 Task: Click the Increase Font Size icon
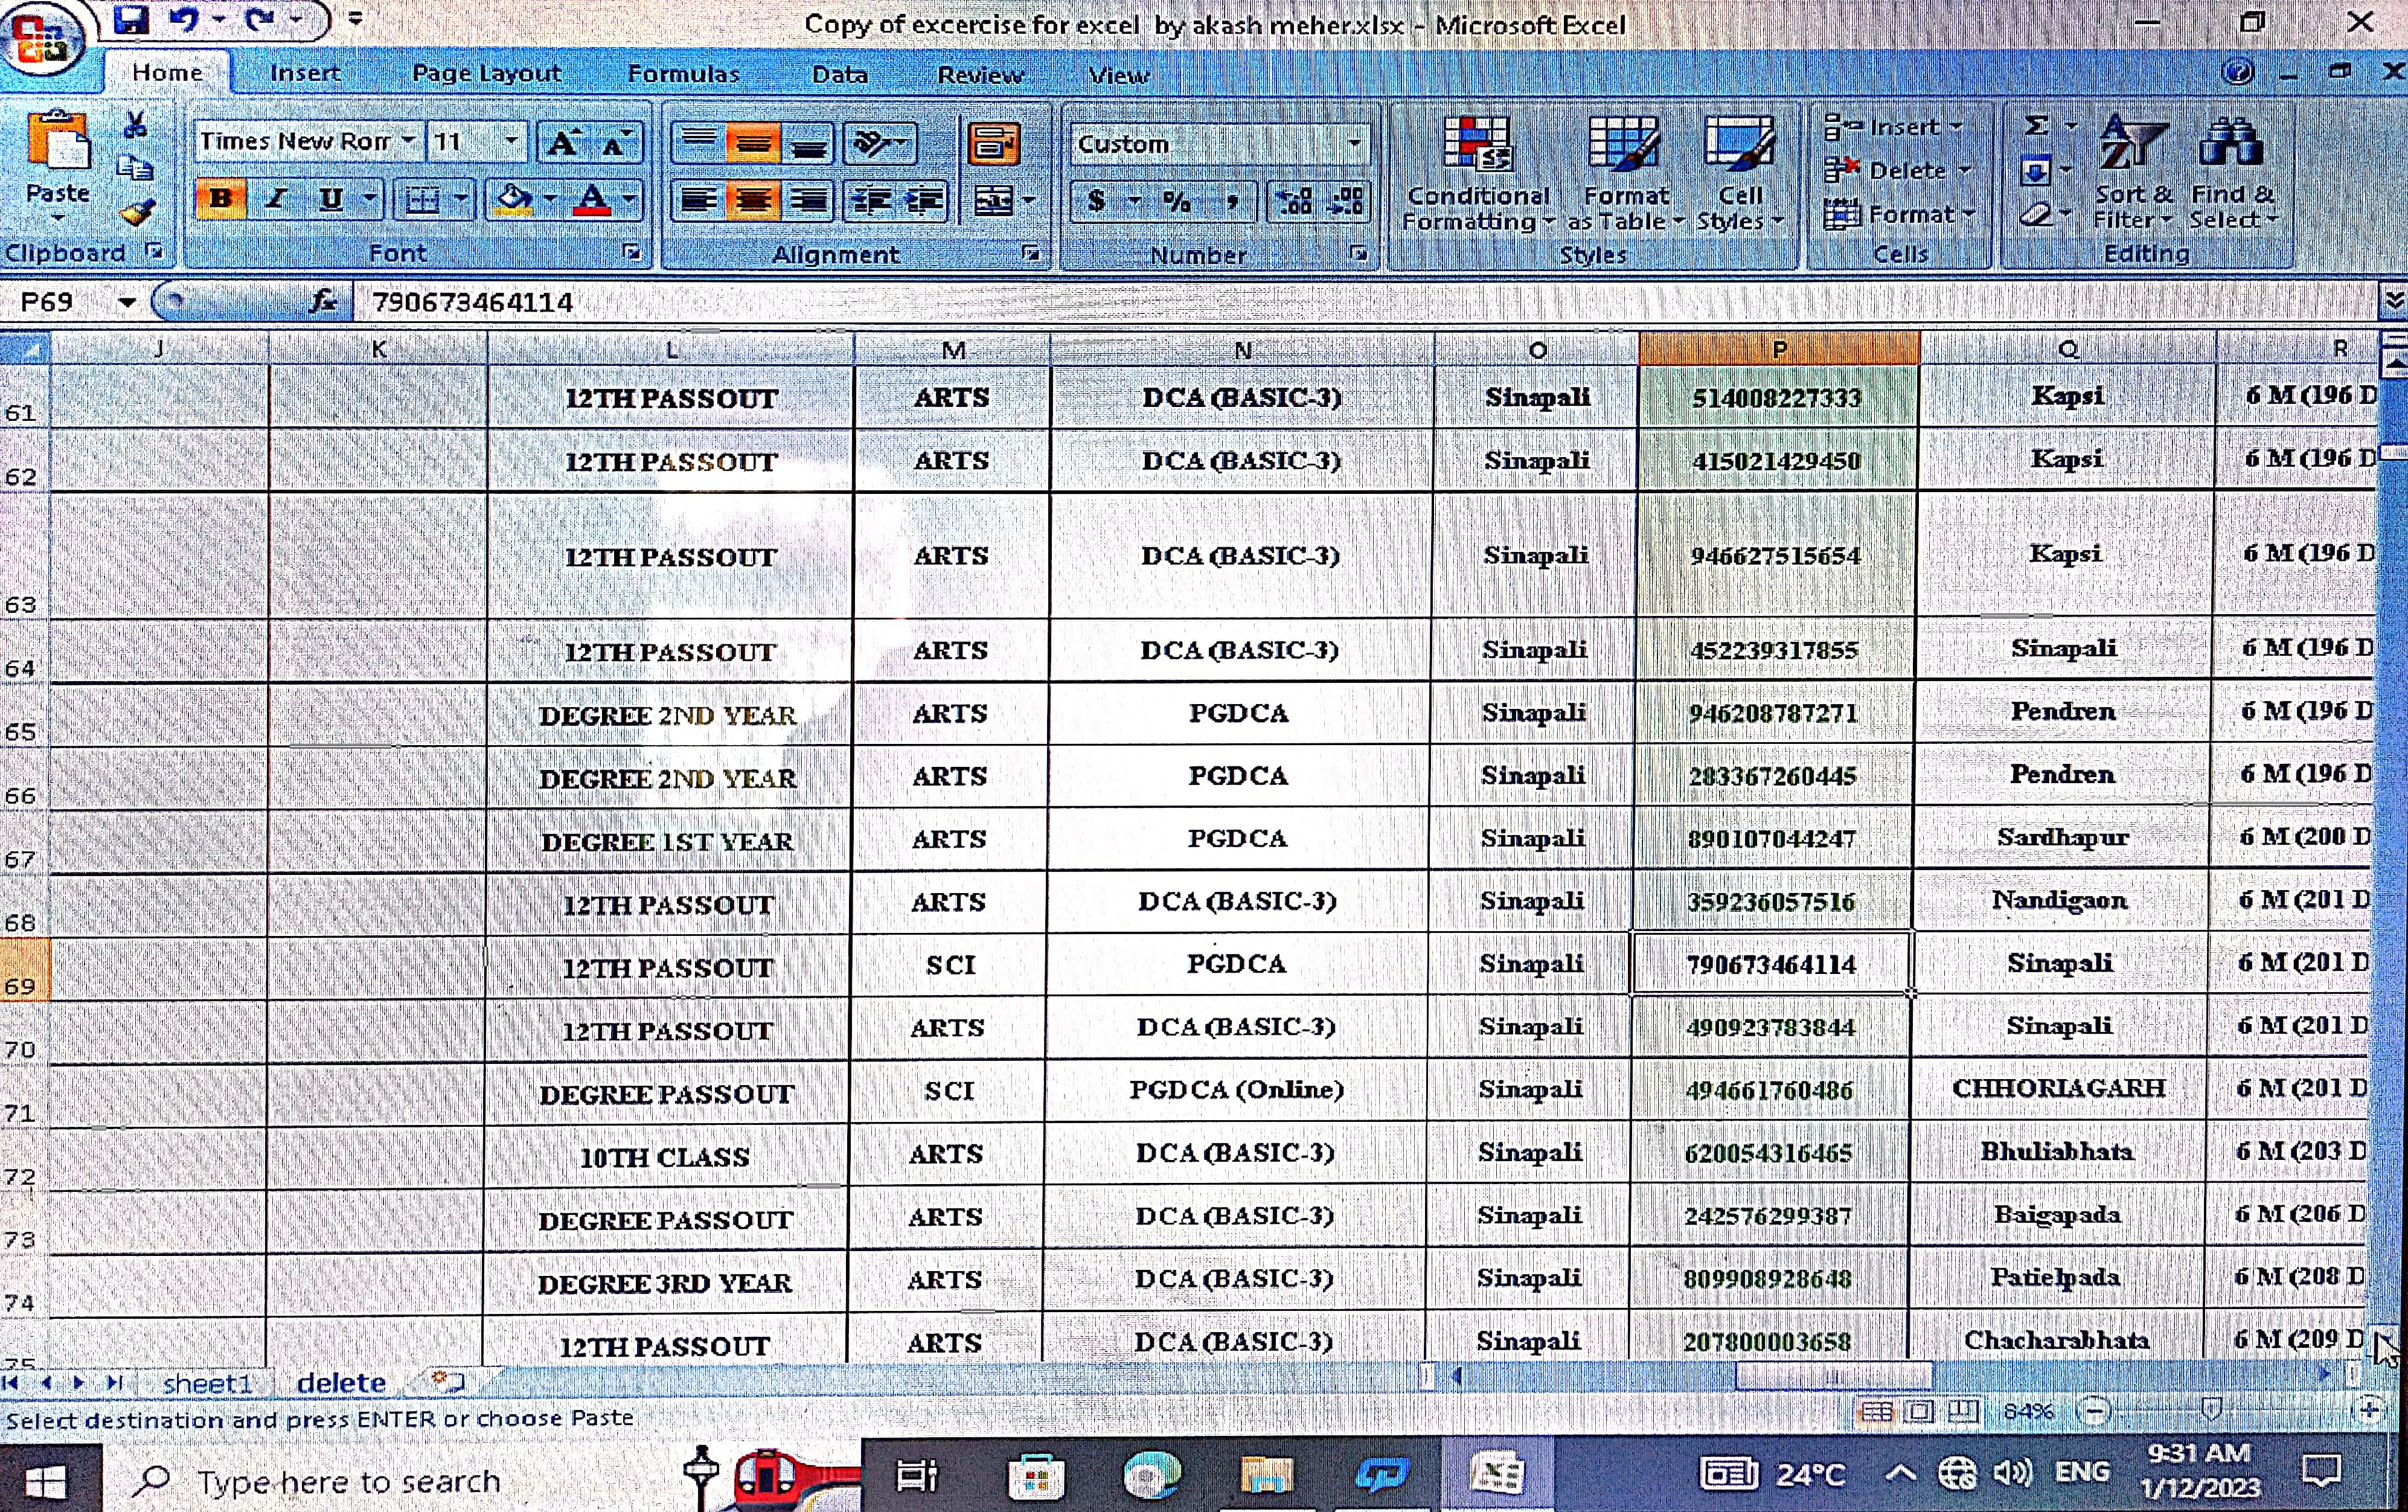point(562,144)
